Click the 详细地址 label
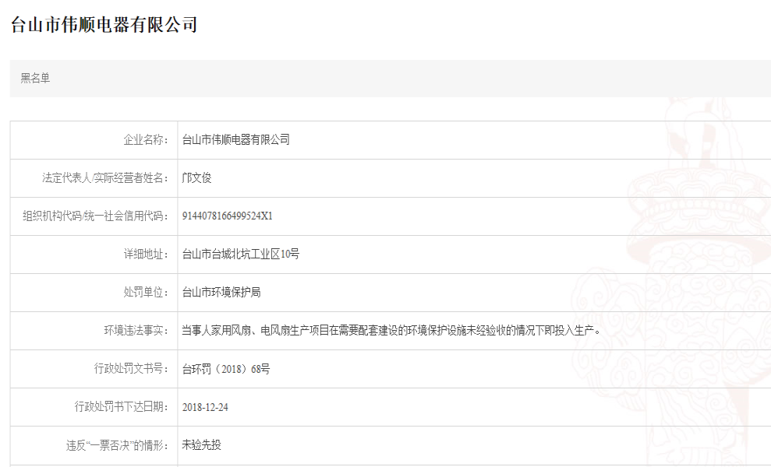 [146, 255]
